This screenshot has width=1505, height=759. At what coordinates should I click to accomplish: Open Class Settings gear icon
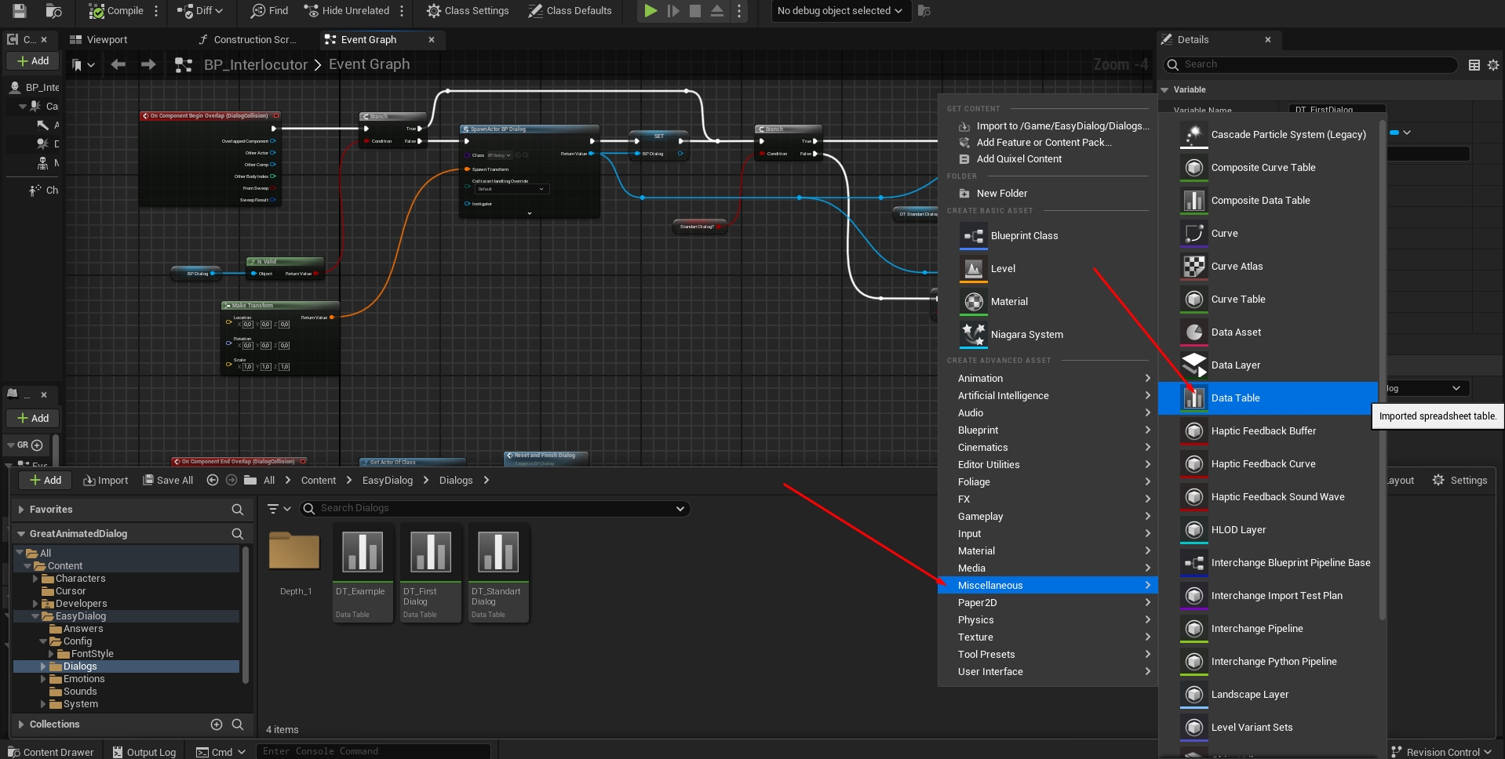coord(434,11)
